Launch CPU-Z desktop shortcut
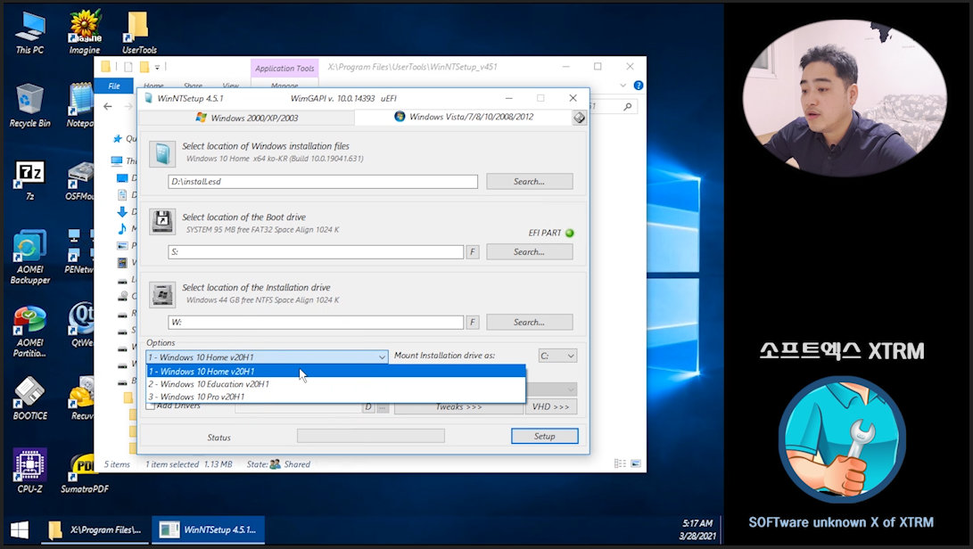 [29, 471]
